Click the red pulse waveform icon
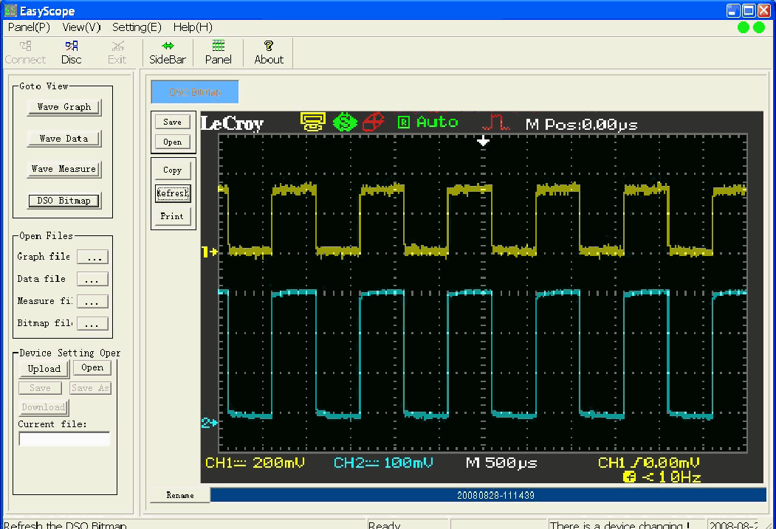 point(497,122)
